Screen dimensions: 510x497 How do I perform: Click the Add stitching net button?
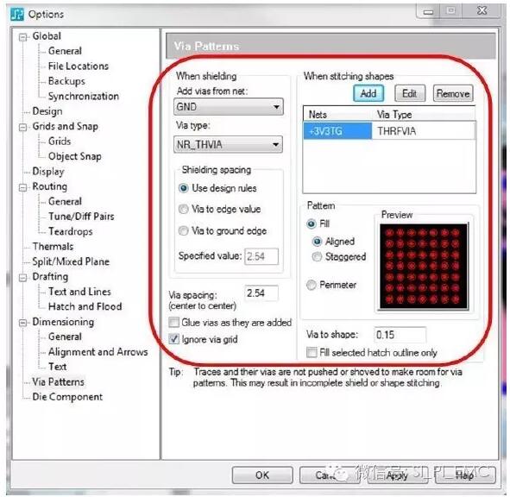click(368, 93)
